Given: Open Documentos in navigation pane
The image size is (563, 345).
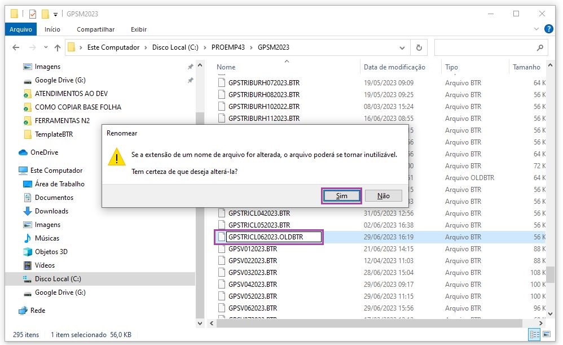Looking at the screenshot, I should (54, 198).
